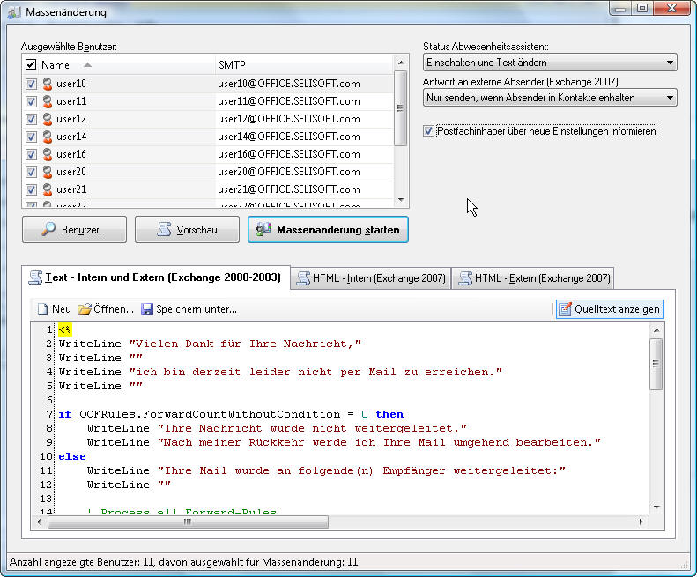This screenshot has height=577, width=697.
Task: Click the new document icon beside Neu
Action: pyautogui.click(x=42, y=309)
